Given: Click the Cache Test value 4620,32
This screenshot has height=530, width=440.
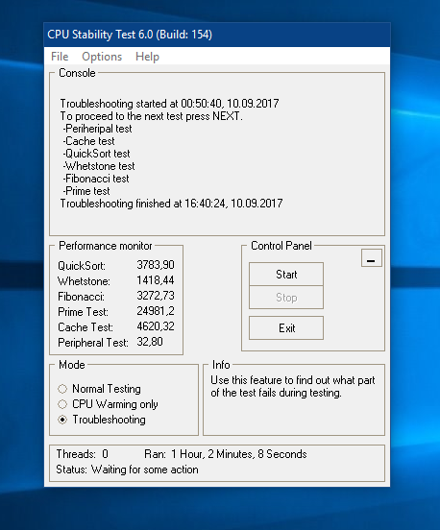Looking at the screenshot, I should (x=156, y=326).
